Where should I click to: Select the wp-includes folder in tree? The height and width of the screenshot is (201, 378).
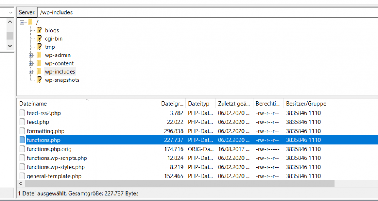[60, 72]
